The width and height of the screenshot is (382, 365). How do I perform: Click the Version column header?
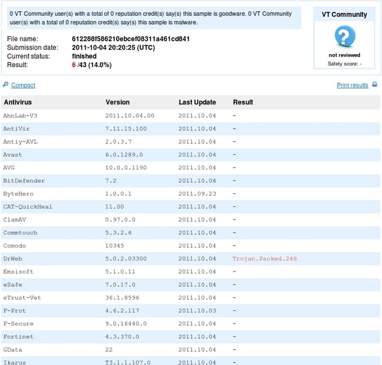117,102
